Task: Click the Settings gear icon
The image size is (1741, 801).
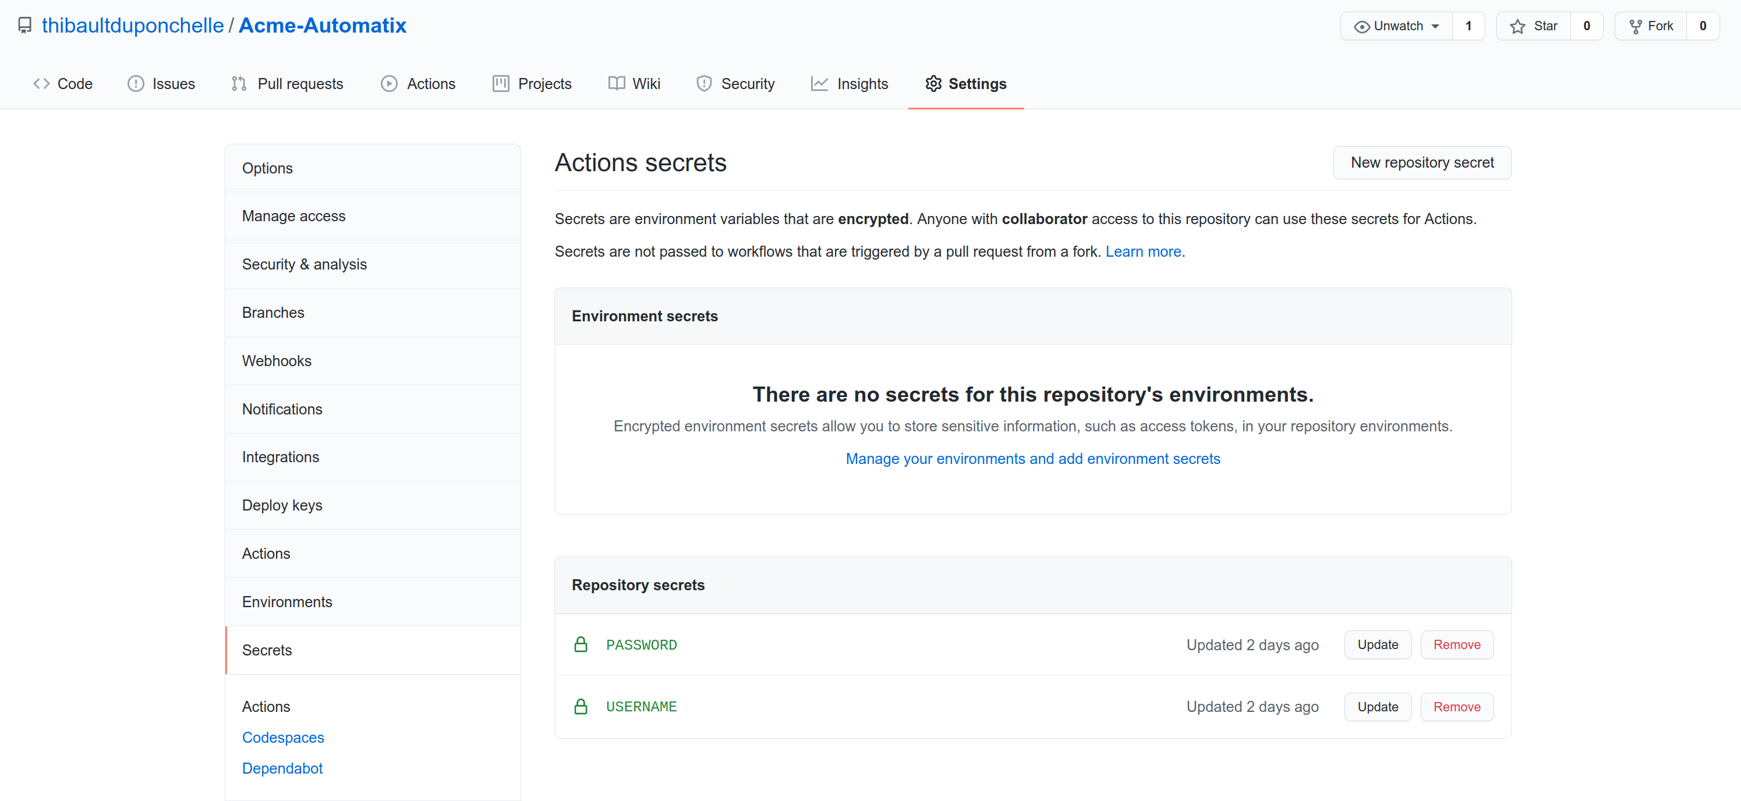Action: (933, 84)
